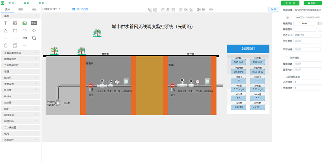324x163 pixels.
Task: Collapse the 基本 component section
Action: (x=21, y=16)
